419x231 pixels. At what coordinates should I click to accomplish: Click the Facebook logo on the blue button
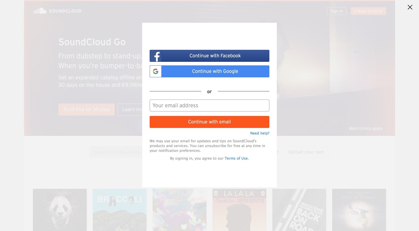tap(156, 56)
